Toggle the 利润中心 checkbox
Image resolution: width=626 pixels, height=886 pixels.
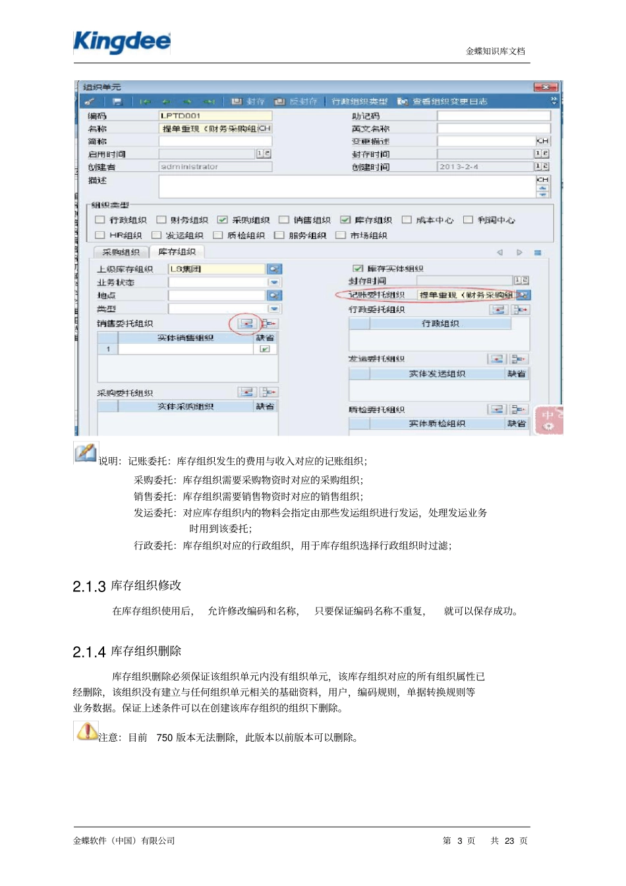(468, 220)
